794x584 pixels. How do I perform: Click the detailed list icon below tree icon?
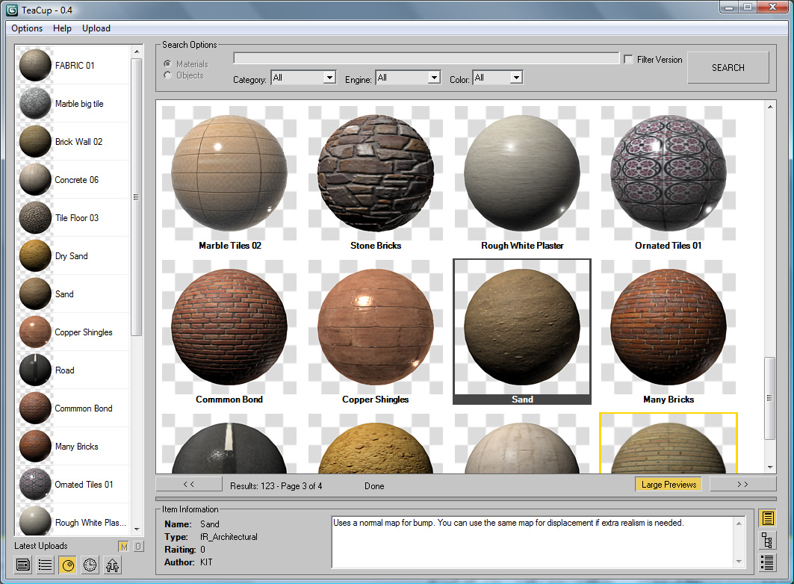point(767,563)
